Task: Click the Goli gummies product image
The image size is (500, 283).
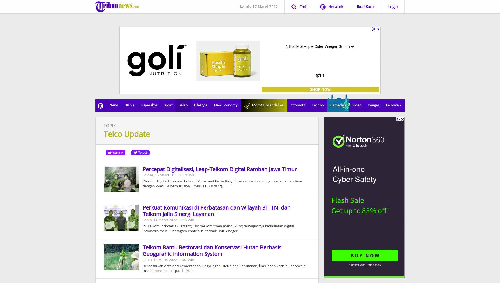Action: 228,60
